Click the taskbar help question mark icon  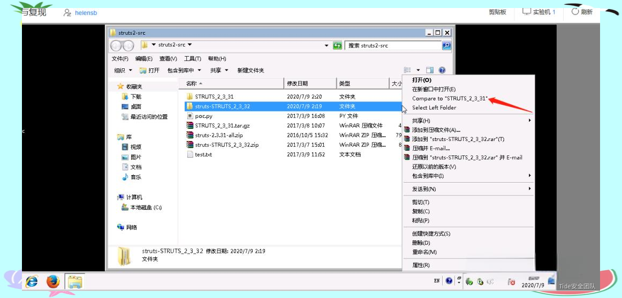449,280
